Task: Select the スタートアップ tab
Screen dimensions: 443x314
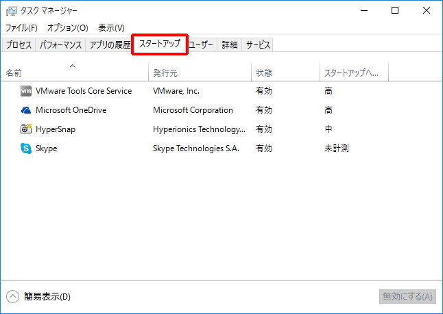Action: pos(160,44)
